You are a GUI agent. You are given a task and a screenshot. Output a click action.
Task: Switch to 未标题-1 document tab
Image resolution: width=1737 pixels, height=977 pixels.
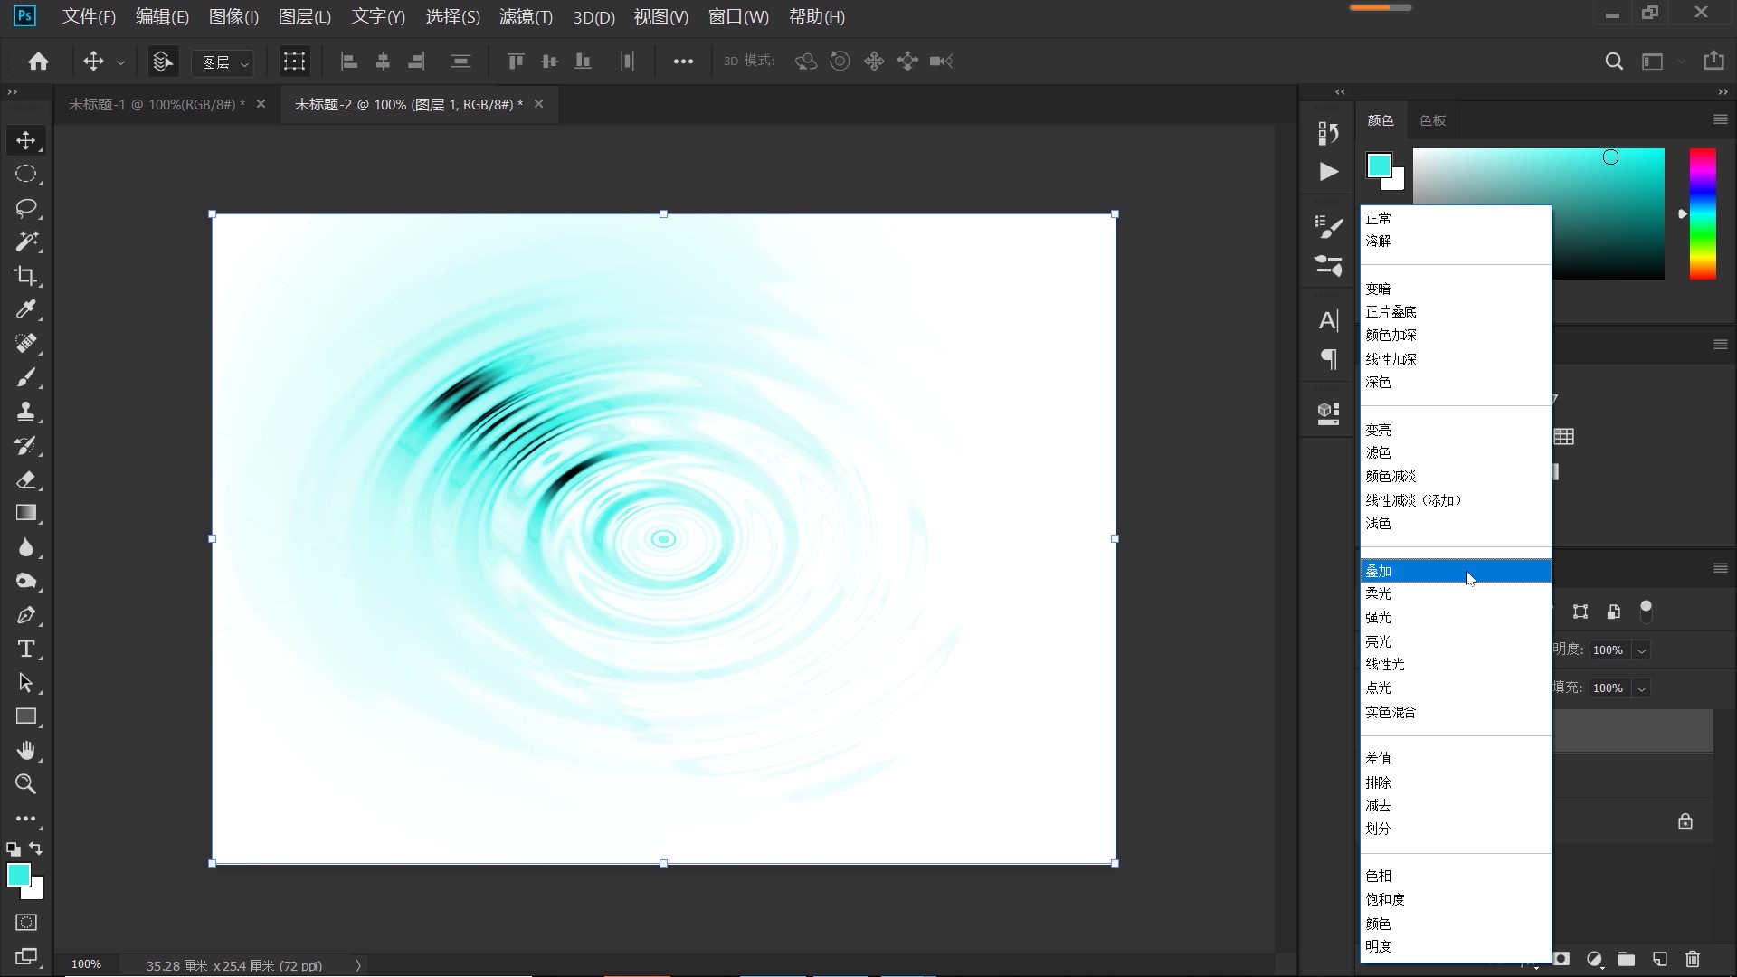(x=156, y=105)
